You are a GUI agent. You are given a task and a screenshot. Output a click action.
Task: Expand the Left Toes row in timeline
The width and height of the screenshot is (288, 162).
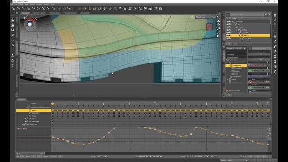point(25,119)
